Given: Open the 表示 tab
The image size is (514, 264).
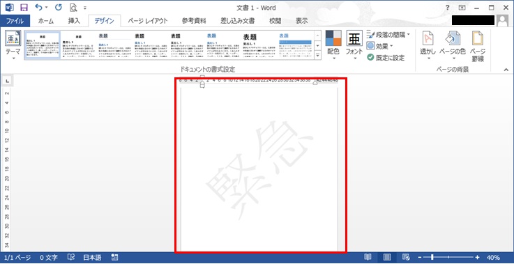Looking at the screenshot, I should (x=301, y=21).
